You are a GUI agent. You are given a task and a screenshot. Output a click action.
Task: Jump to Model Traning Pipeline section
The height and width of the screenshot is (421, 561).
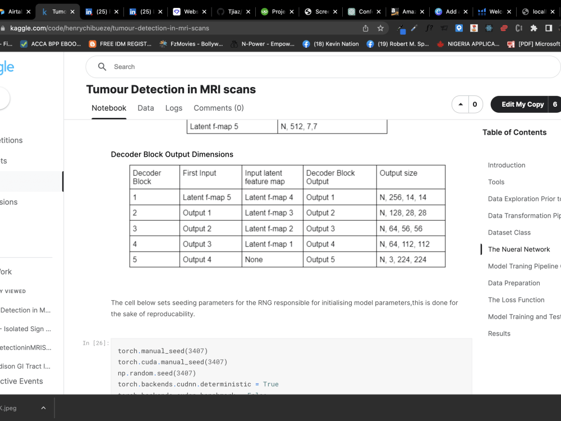point(524,266)
